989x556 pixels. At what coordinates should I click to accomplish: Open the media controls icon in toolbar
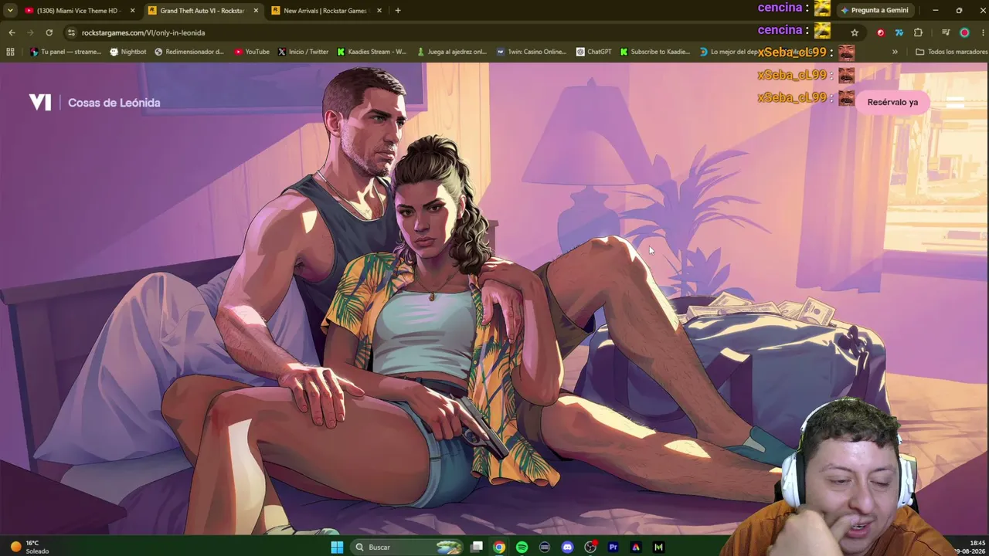click(x=946, y=32)
